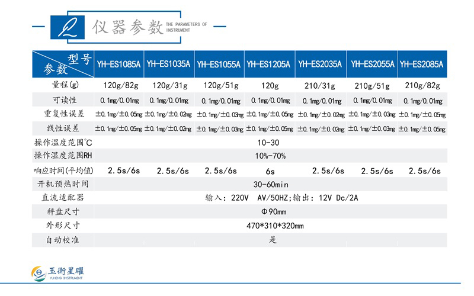Click the THE PARAMETERS OF INSTRUMENT subtitle
This screenshot has height=296, width=474.
click(186, 28)
